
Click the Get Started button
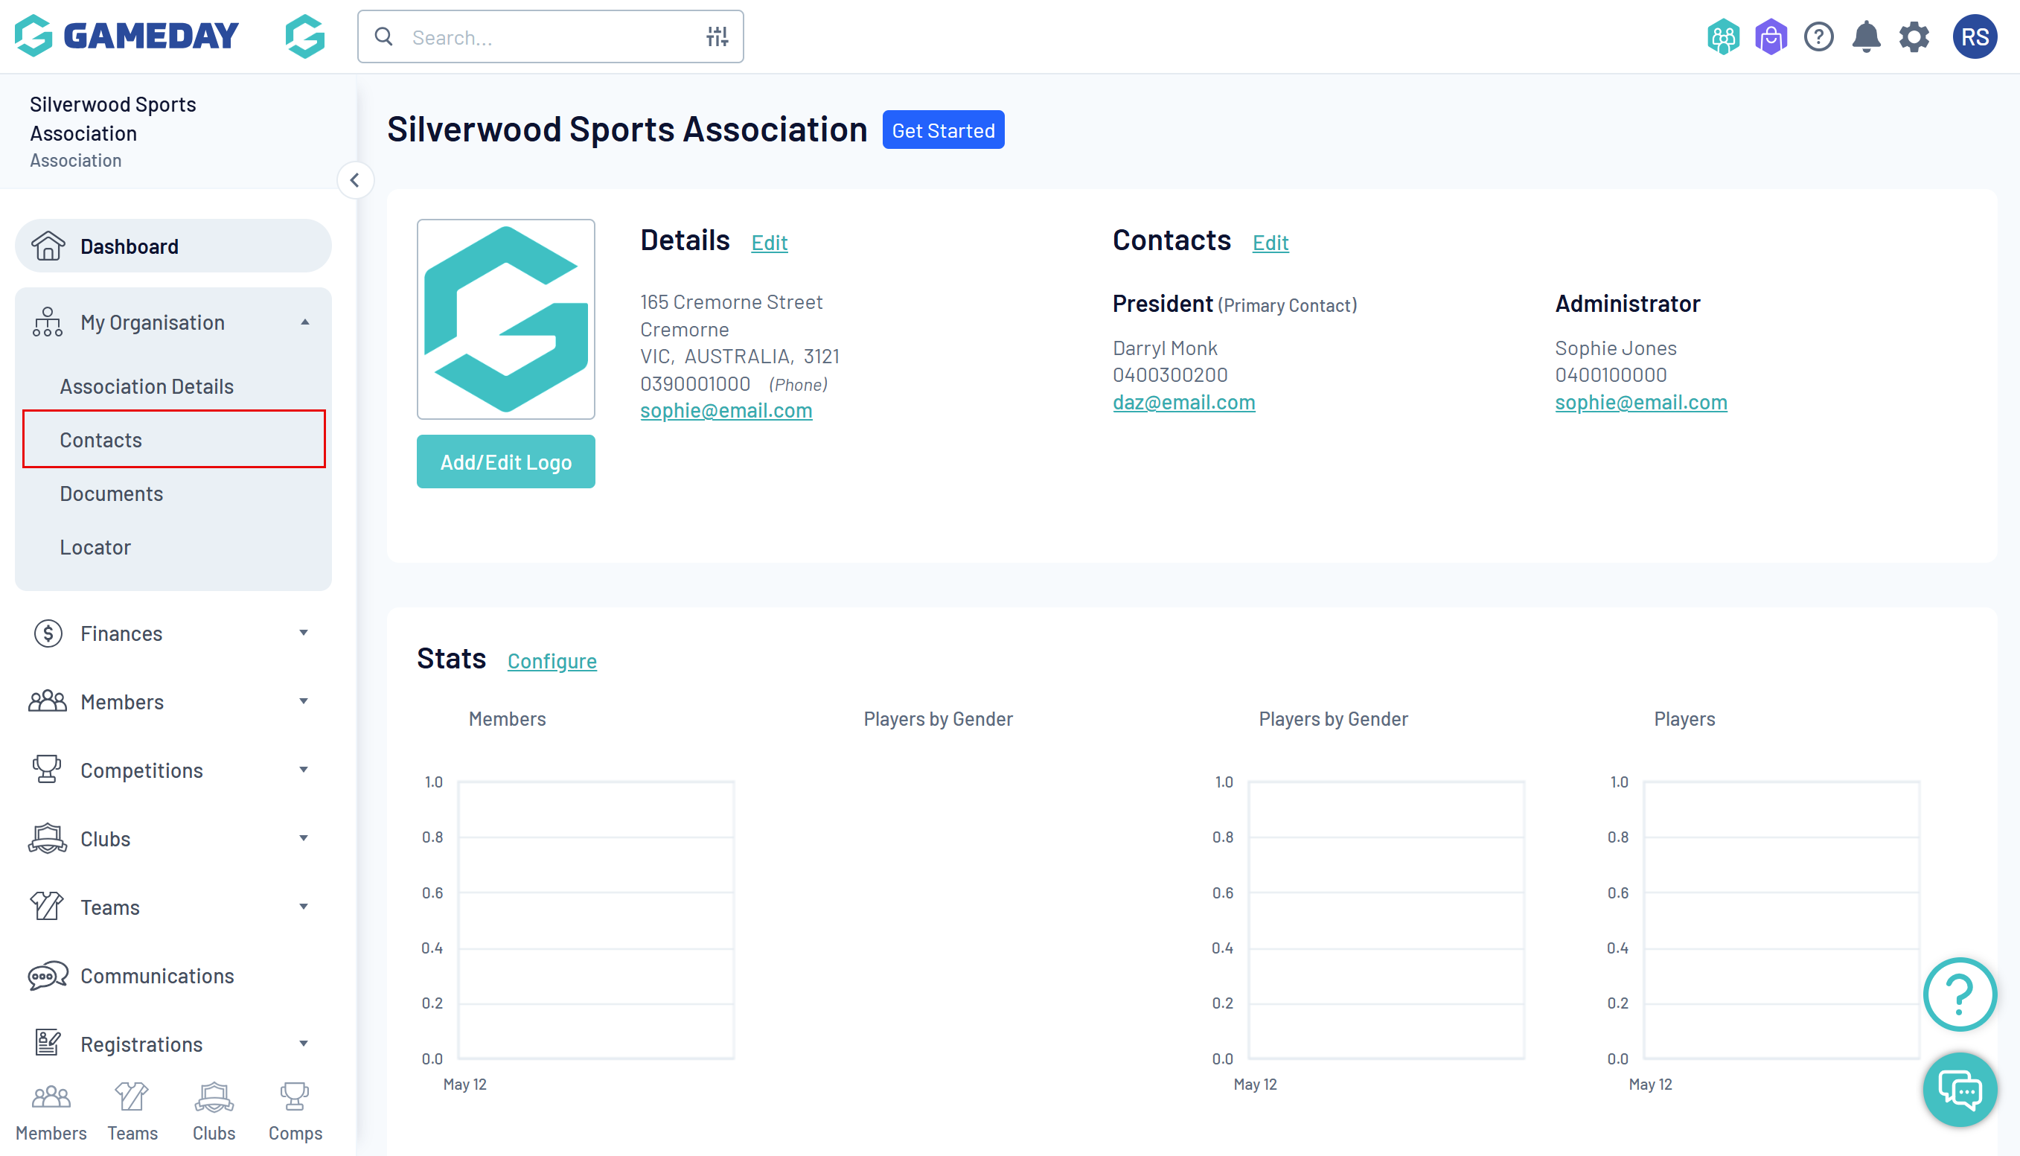pos(943,130)
